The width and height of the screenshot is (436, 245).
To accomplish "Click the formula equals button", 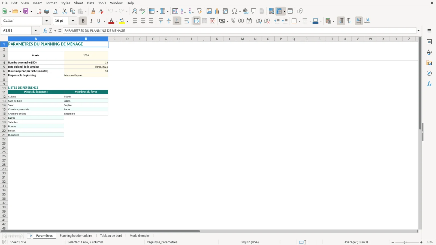I will click(x=60, y=30).
